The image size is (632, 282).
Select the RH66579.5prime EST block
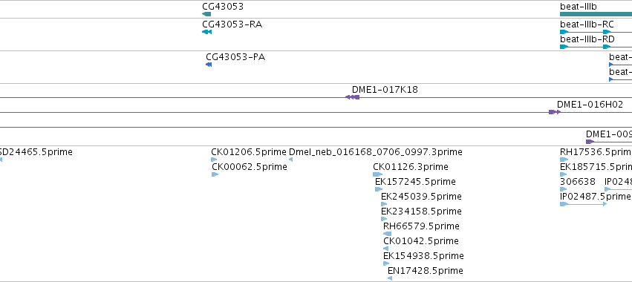click(388, 234)
